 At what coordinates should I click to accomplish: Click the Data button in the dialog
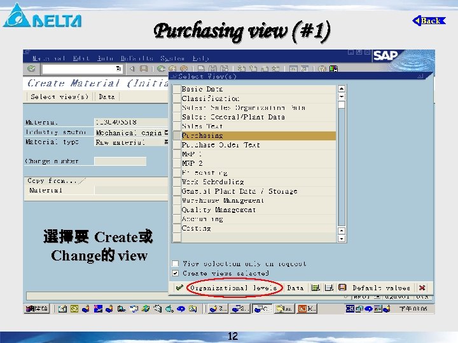pyautogui.click(x=295, y=288)
